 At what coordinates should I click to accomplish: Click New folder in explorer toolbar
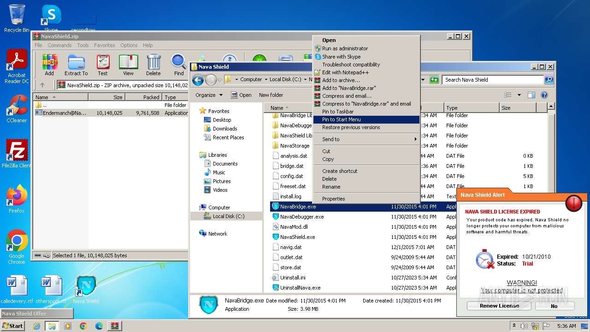click(x=271, y=95)
